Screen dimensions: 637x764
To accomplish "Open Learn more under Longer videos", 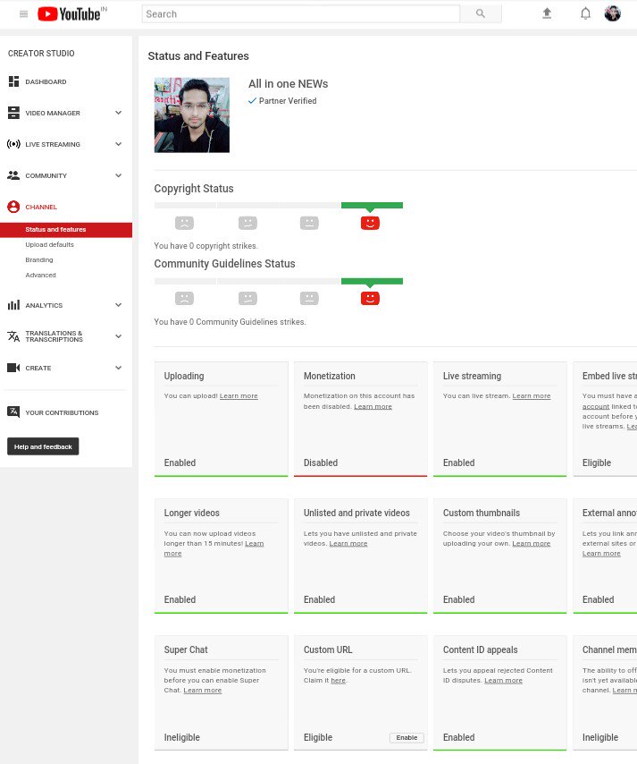I will 254,544.
